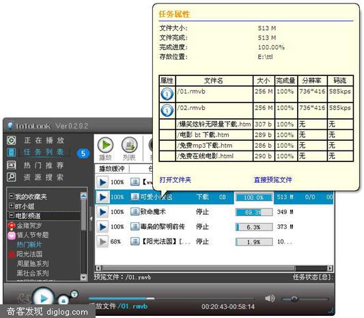Select 任务列表 in the navigation menu
The height and width of the screenshot is (318, 364).
point(44,153)
